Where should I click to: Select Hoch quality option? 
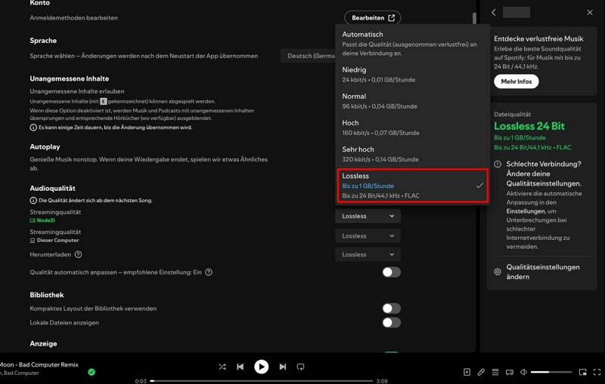[412, 127]
